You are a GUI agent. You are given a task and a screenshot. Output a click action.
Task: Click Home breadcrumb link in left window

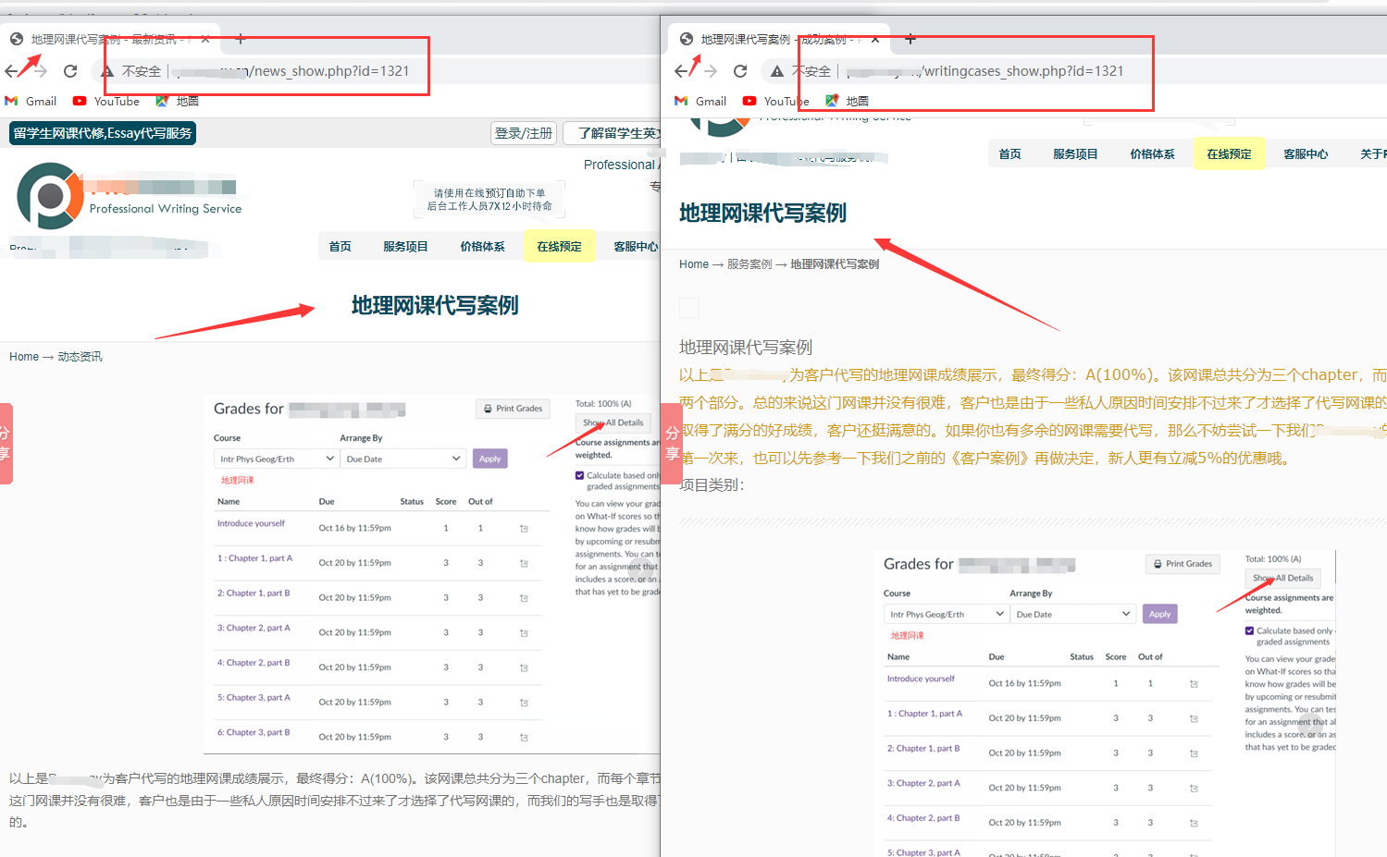(x=24, y=357)
